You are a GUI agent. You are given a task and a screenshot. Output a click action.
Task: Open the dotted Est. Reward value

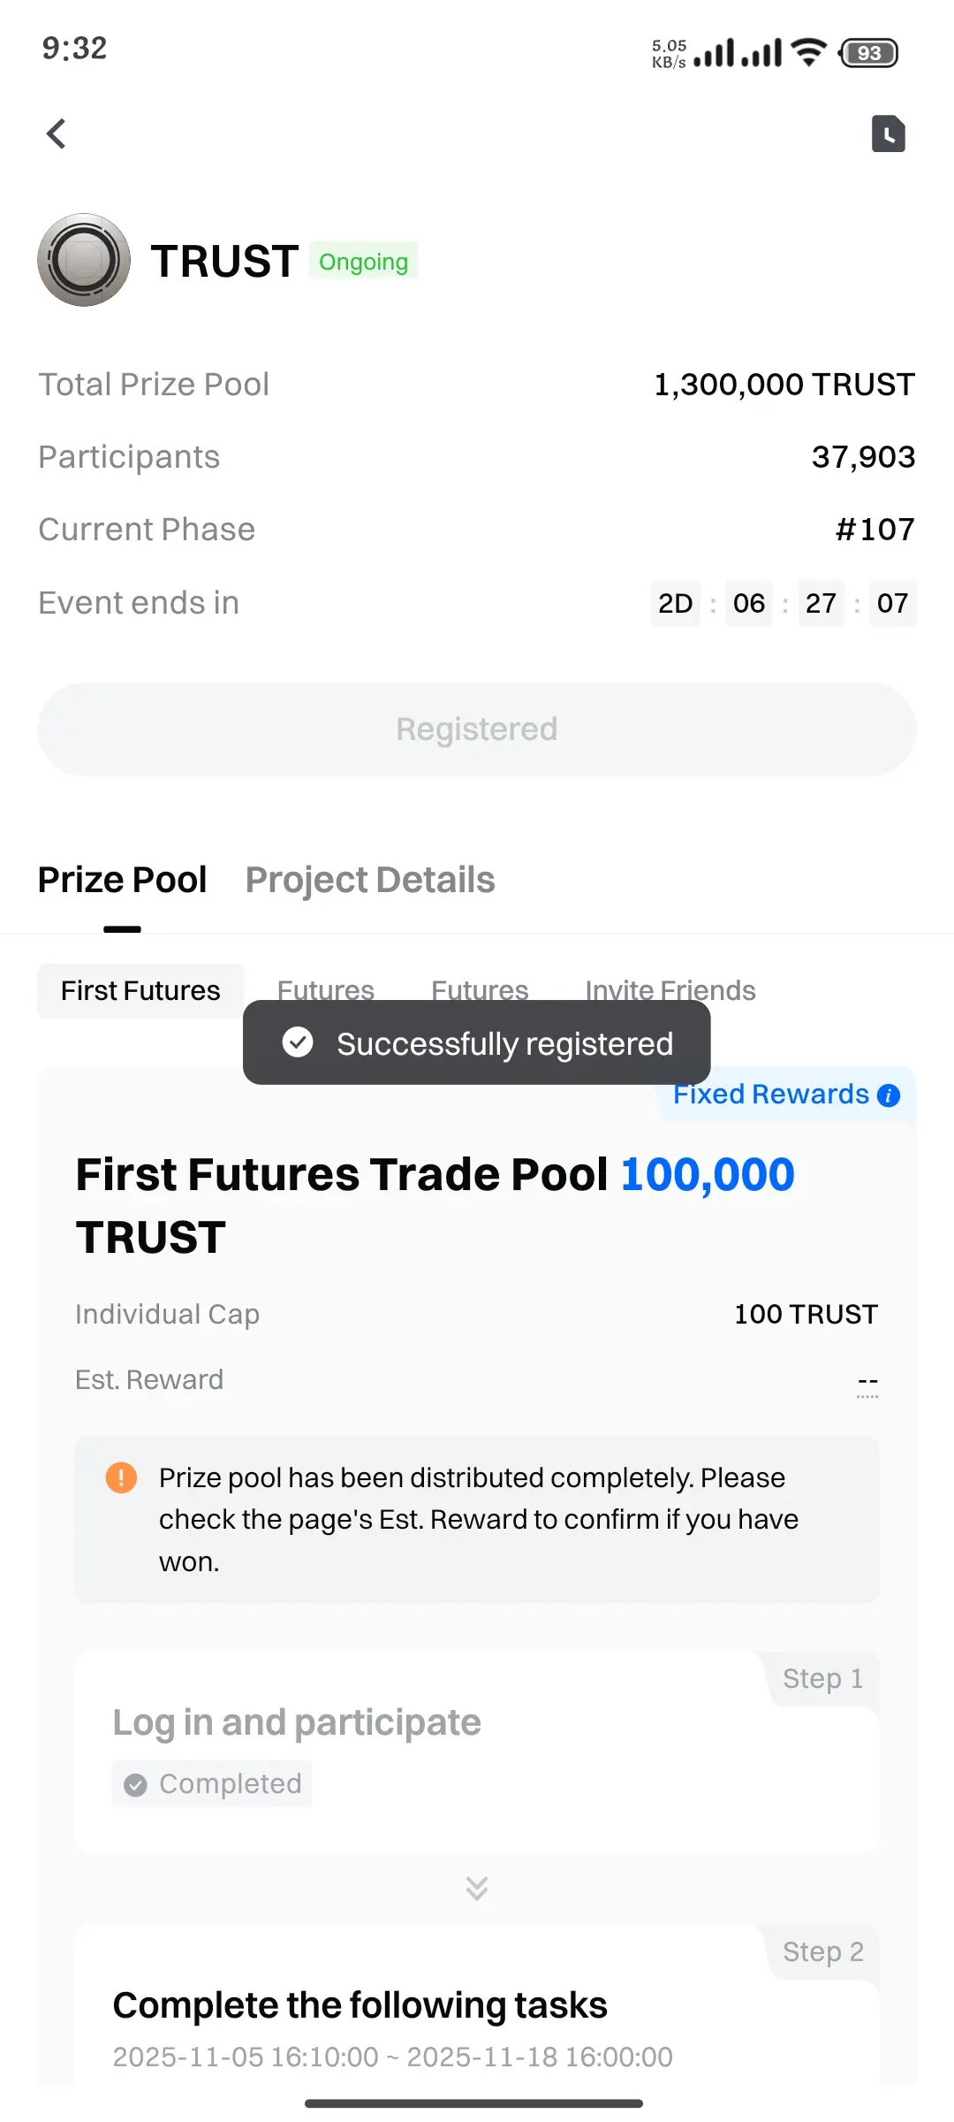tap(867, 1382)
